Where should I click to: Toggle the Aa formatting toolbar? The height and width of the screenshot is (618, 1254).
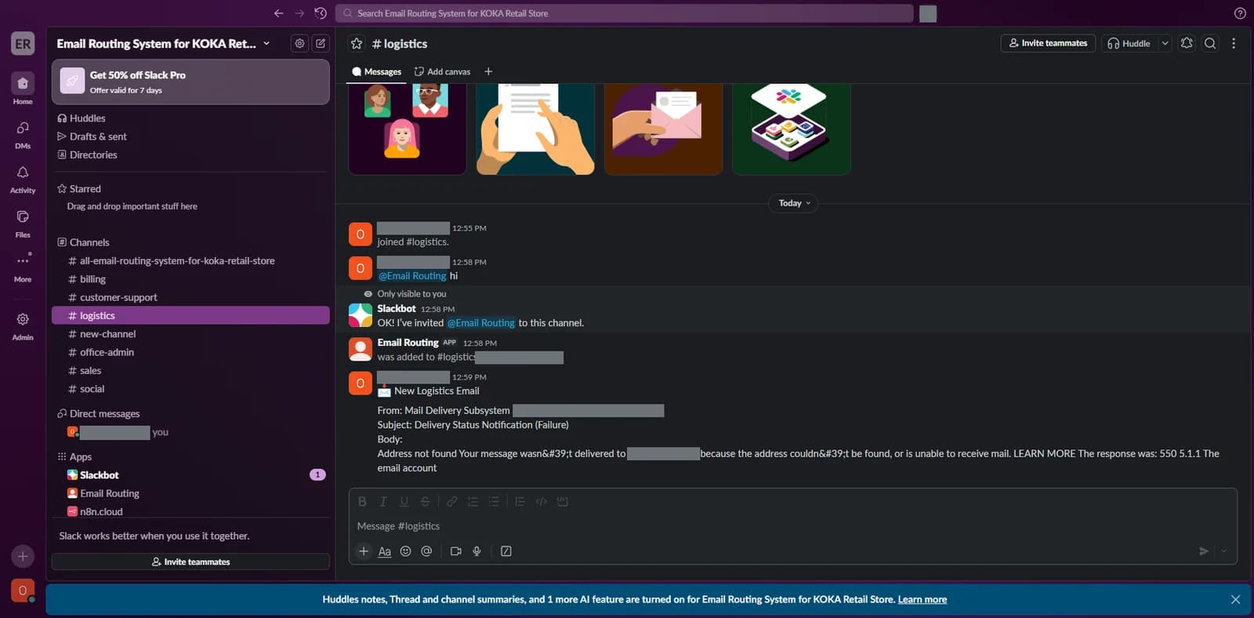click(x=385, y=551)
